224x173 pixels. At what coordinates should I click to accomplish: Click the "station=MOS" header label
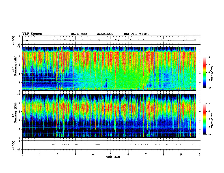(105, 34)
